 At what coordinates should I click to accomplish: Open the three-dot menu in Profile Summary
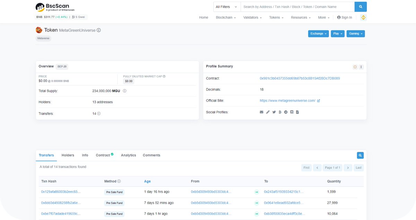pos(361,67)
